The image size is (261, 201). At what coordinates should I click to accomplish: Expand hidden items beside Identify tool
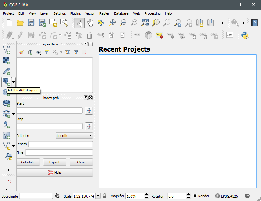(x=243, y=23)
